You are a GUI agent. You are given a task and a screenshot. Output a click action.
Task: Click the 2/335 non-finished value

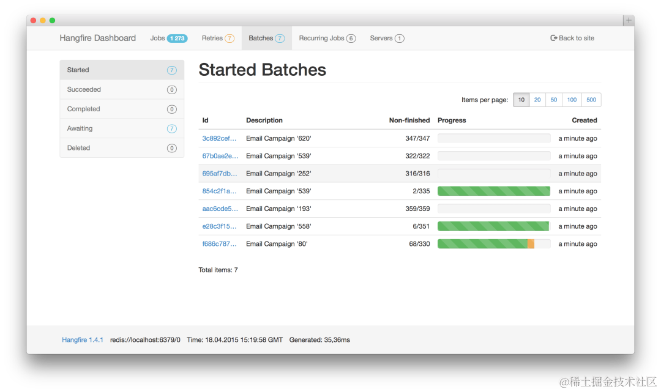(421, 191)
